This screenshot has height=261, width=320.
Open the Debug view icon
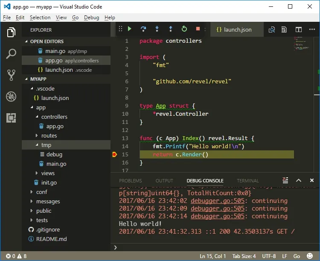coord(11,97)
